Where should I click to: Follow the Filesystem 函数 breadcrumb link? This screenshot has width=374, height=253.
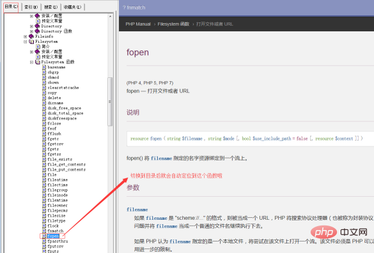(173, 24)
